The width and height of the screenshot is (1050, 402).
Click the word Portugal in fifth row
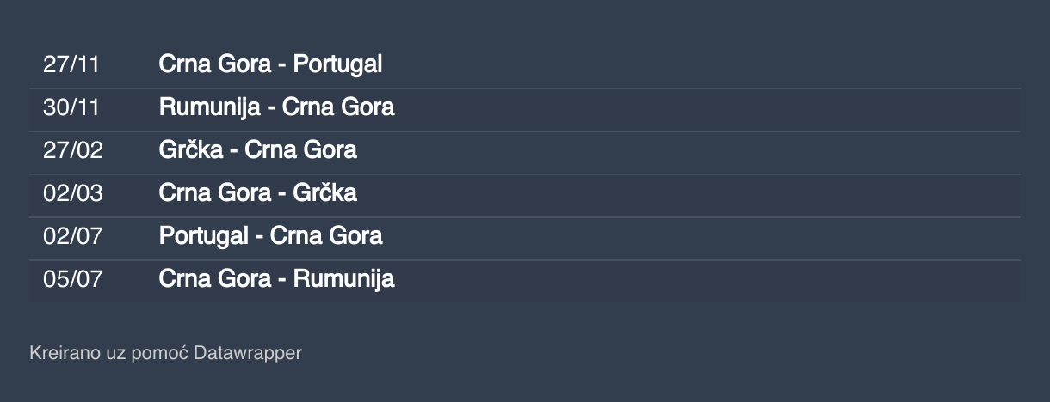(203, 236)
